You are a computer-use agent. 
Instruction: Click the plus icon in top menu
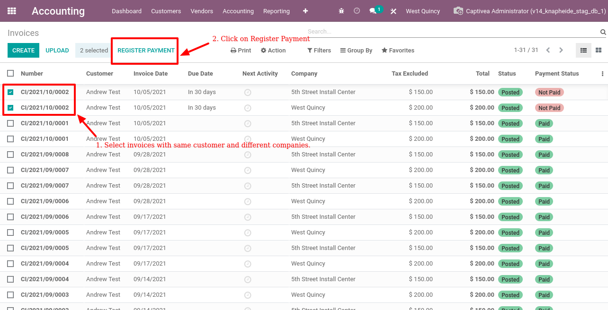pyautogui.click(x=305, y=11)
